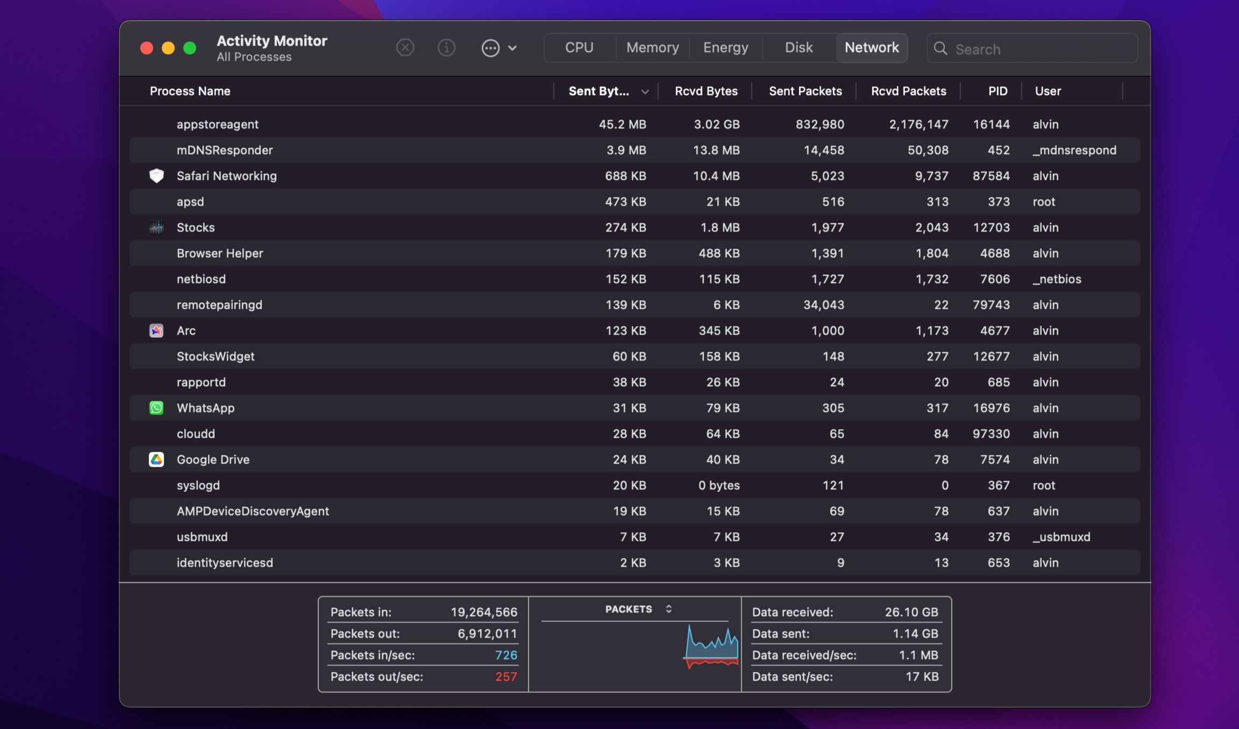Click the Safari Networking shield icon
Image resolution: width=1239 pixels, height=729 pixels.
[156, 176]
